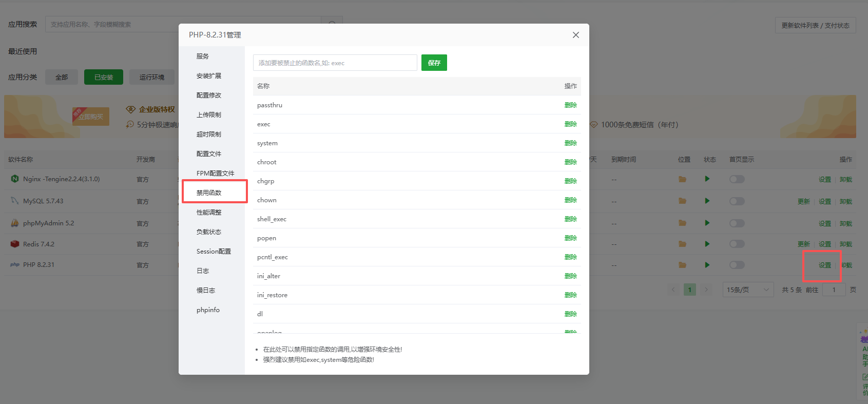This screenshot has width=868, height=404.
Task: Open the PHP install location folder icon
Action: point(682,265)
